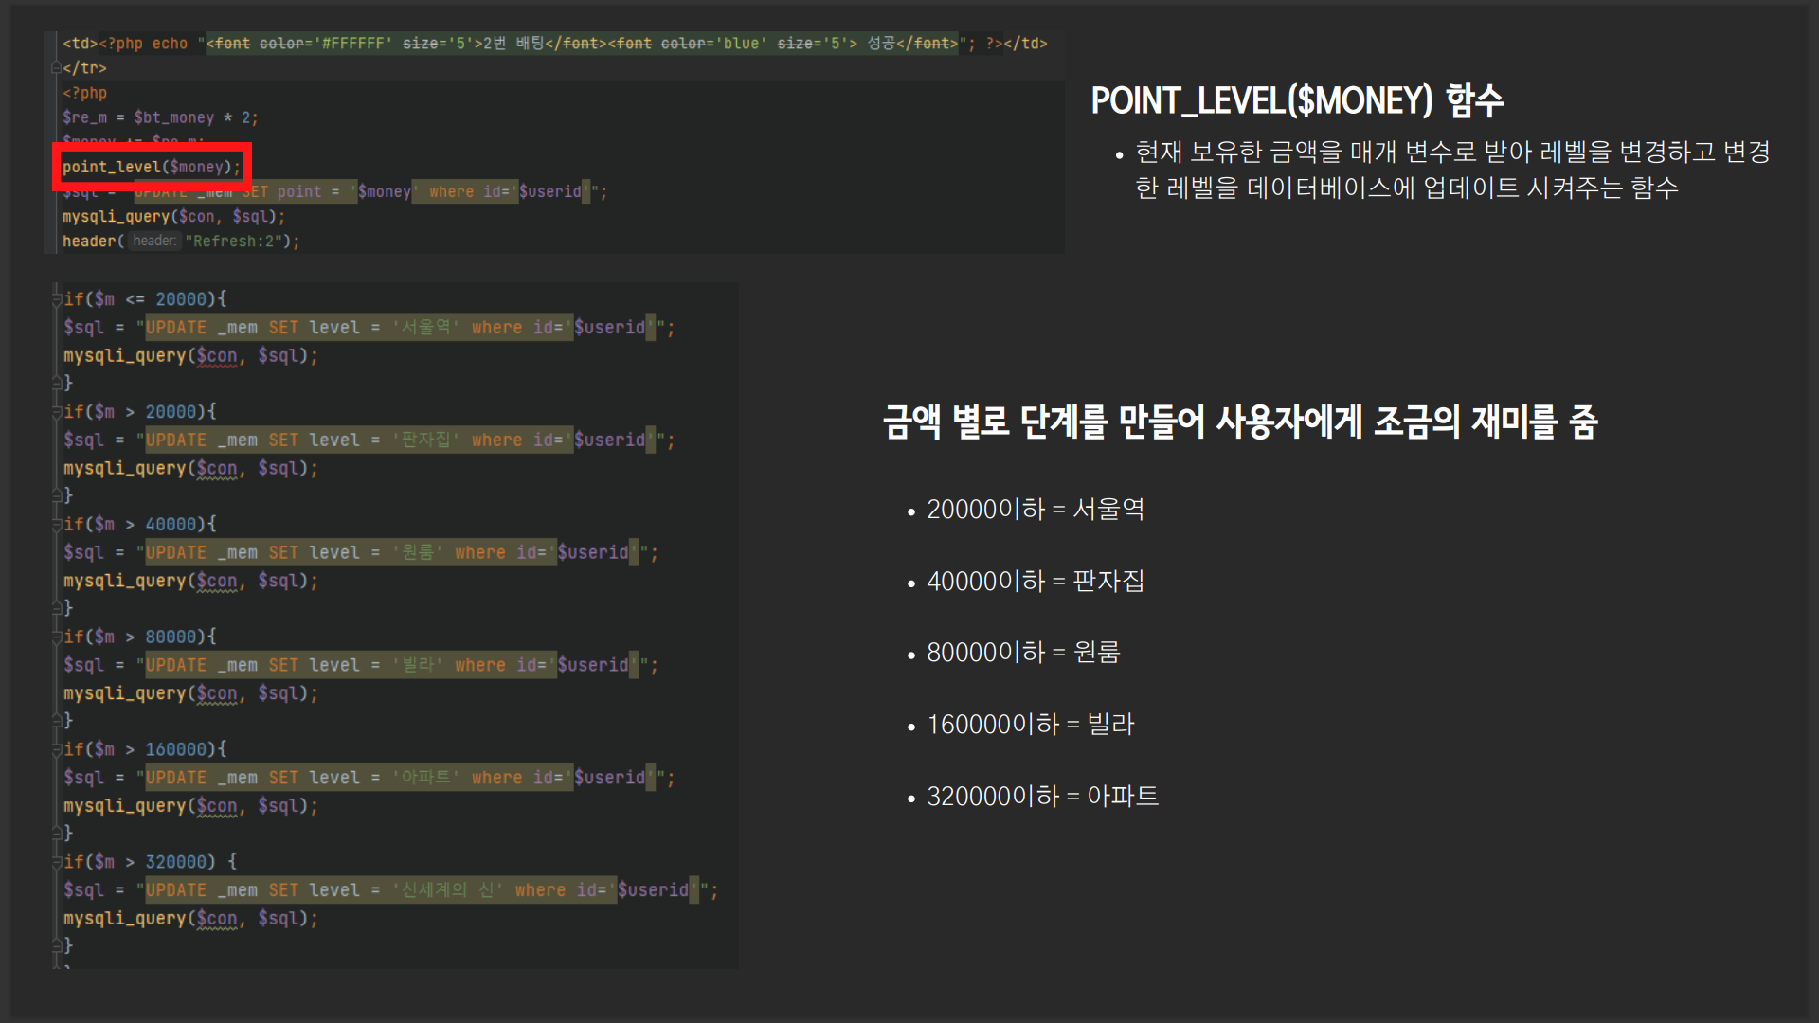Click the 'header:' parameter hint label
1819x1023 pixels.
click(153, 241)
